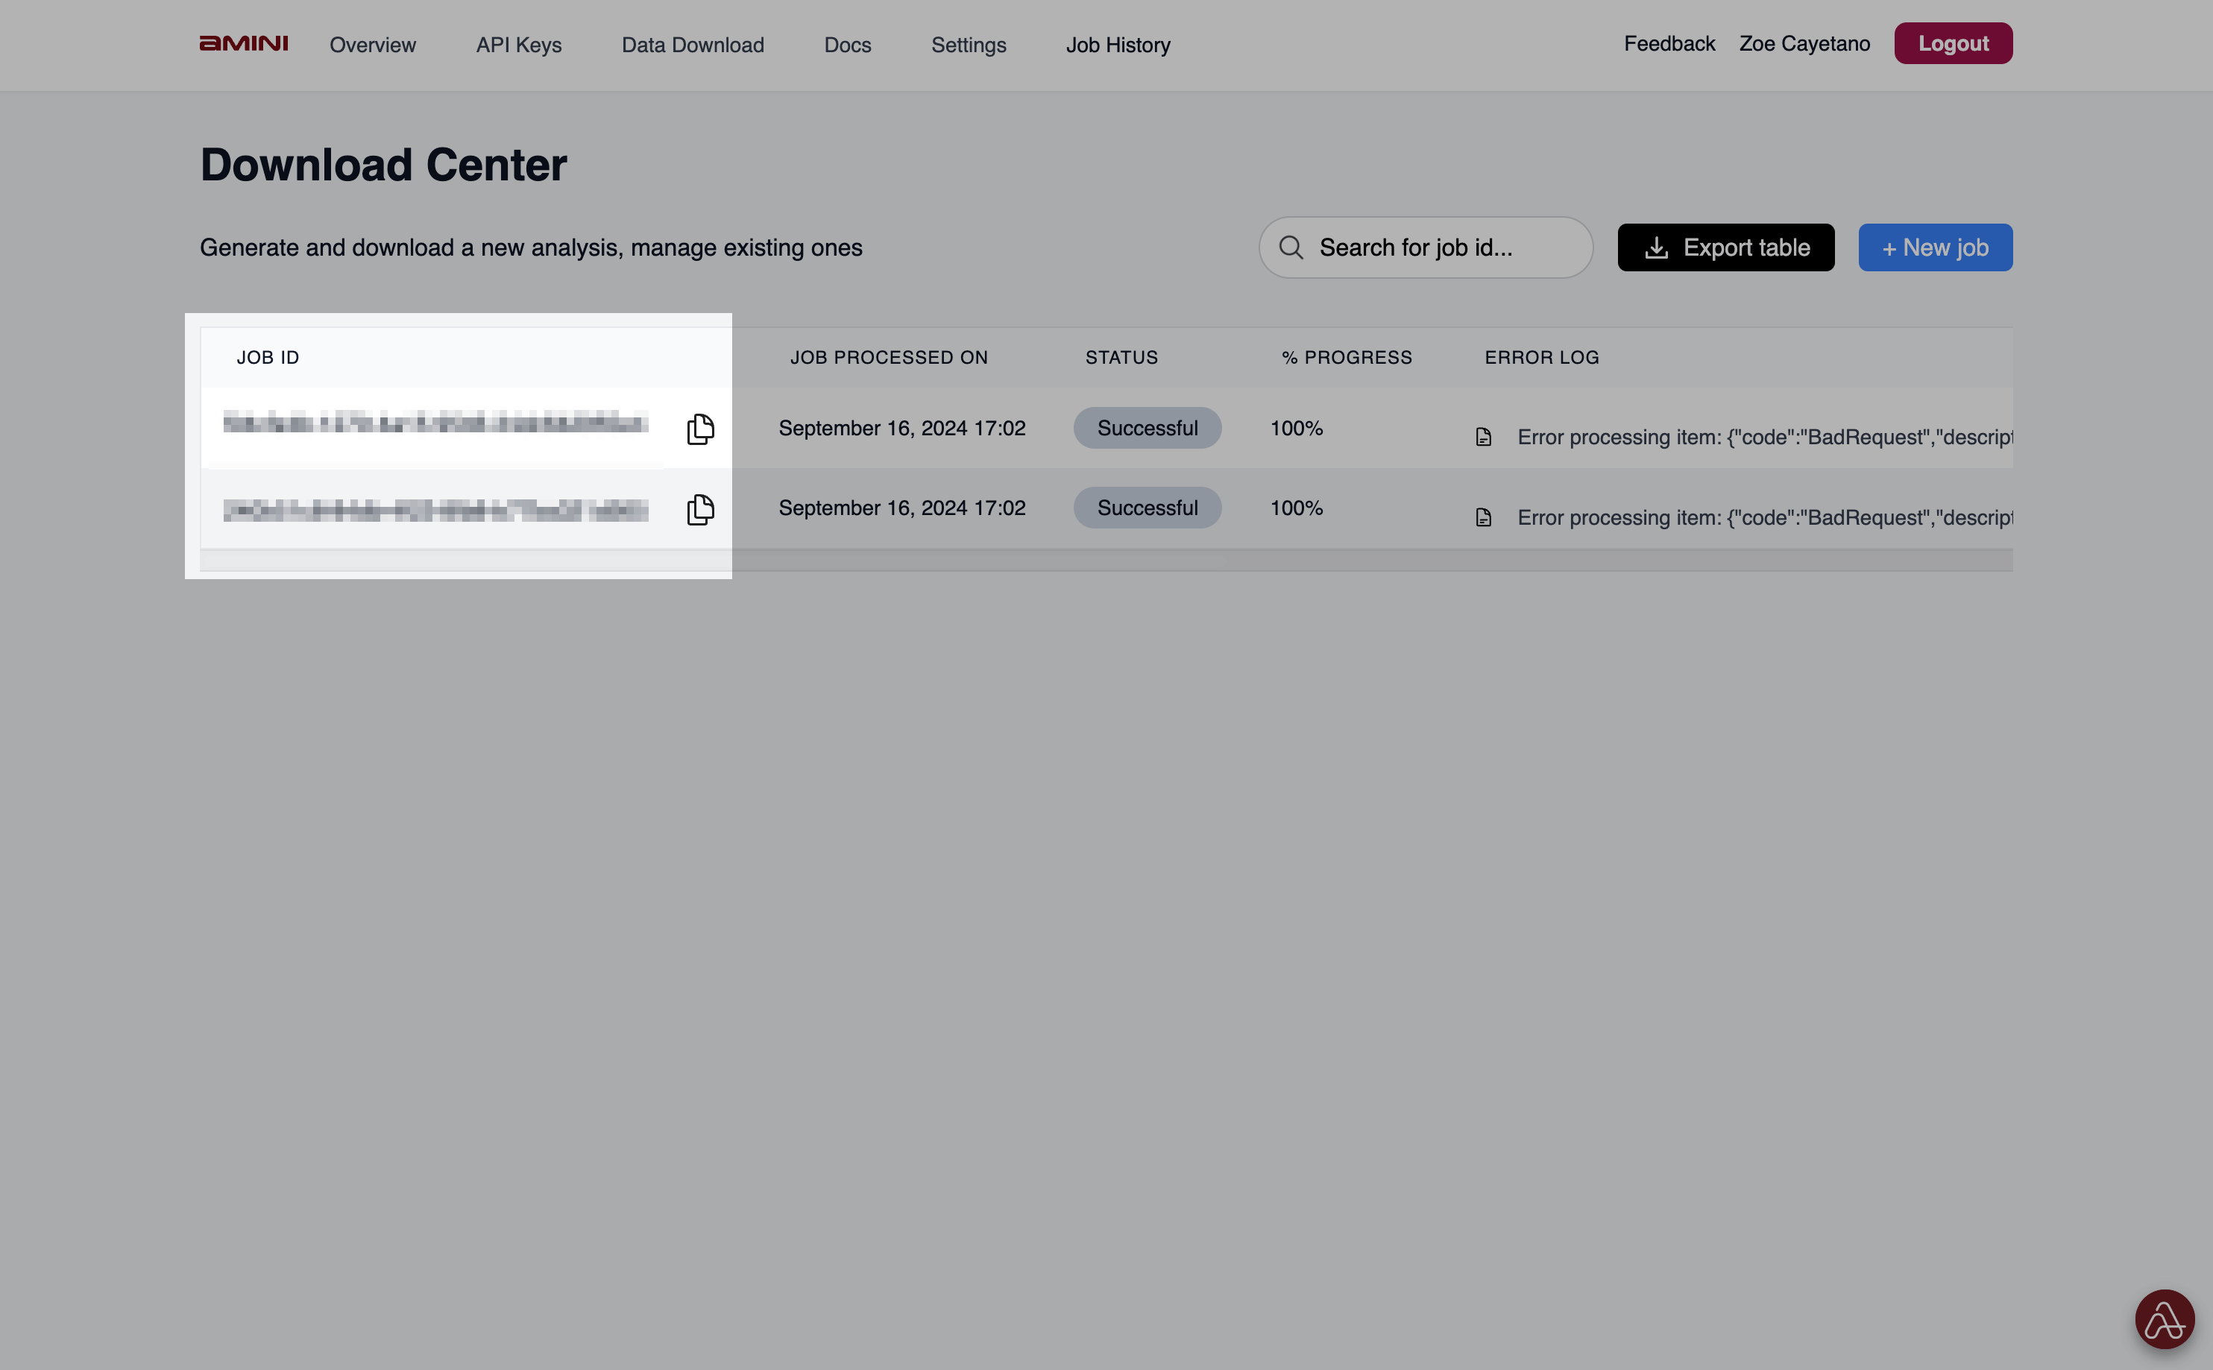The height and width of the screenshot is (1370, 2213).
Task: Click the second row's 100% progress value
Action: point(1296,508)
